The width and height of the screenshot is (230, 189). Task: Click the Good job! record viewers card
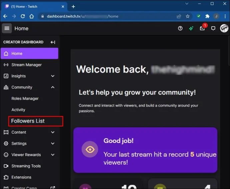[145, 150]
